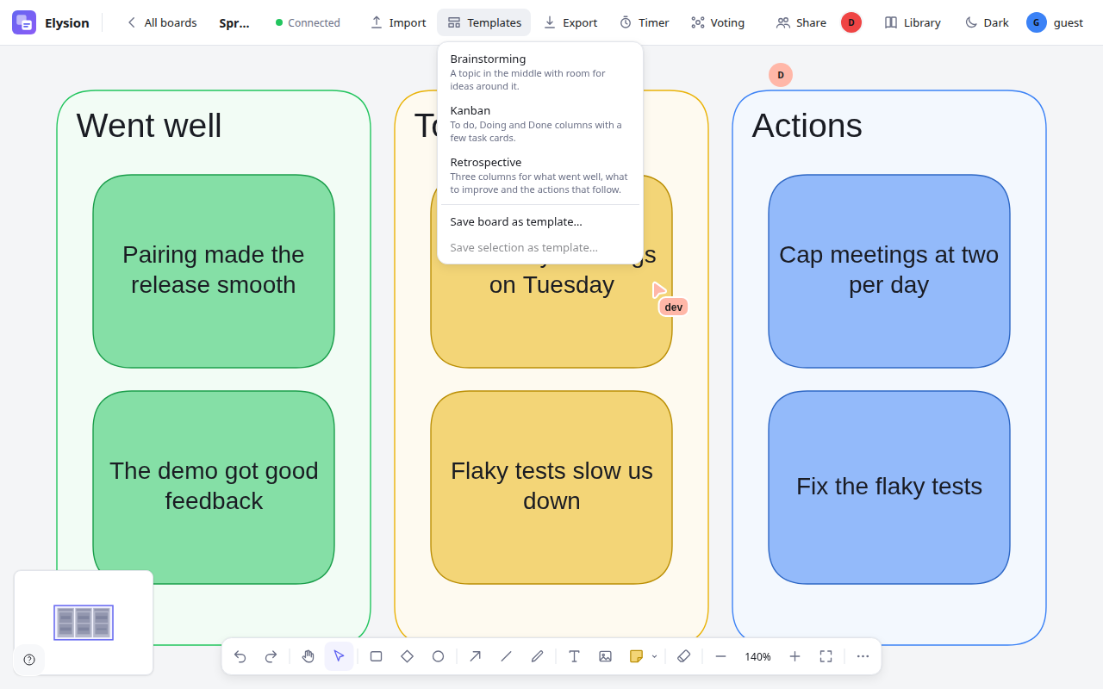Click the Import button
Viewport: 1103px width, 689px height.
(x=397, y=22)
